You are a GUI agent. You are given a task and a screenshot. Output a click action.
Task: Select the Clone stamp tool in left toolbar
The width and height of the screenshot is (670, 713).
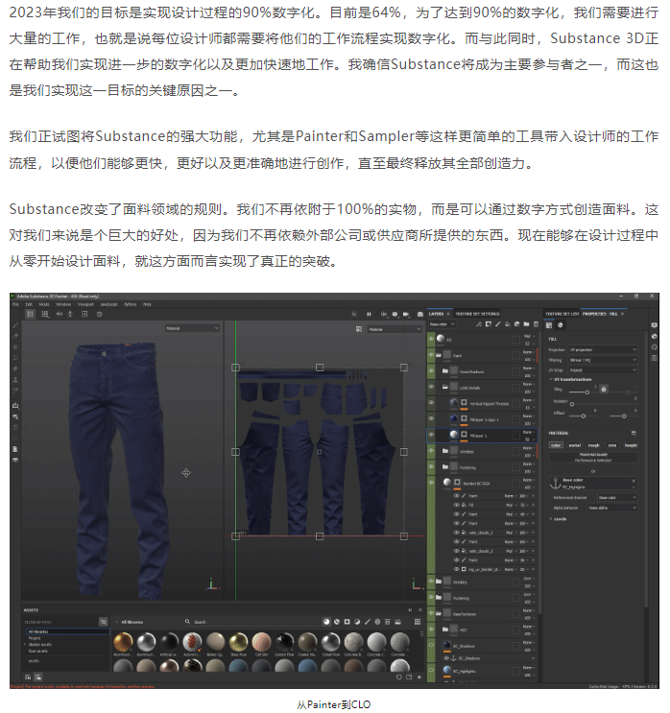click(x=15, y=380)
